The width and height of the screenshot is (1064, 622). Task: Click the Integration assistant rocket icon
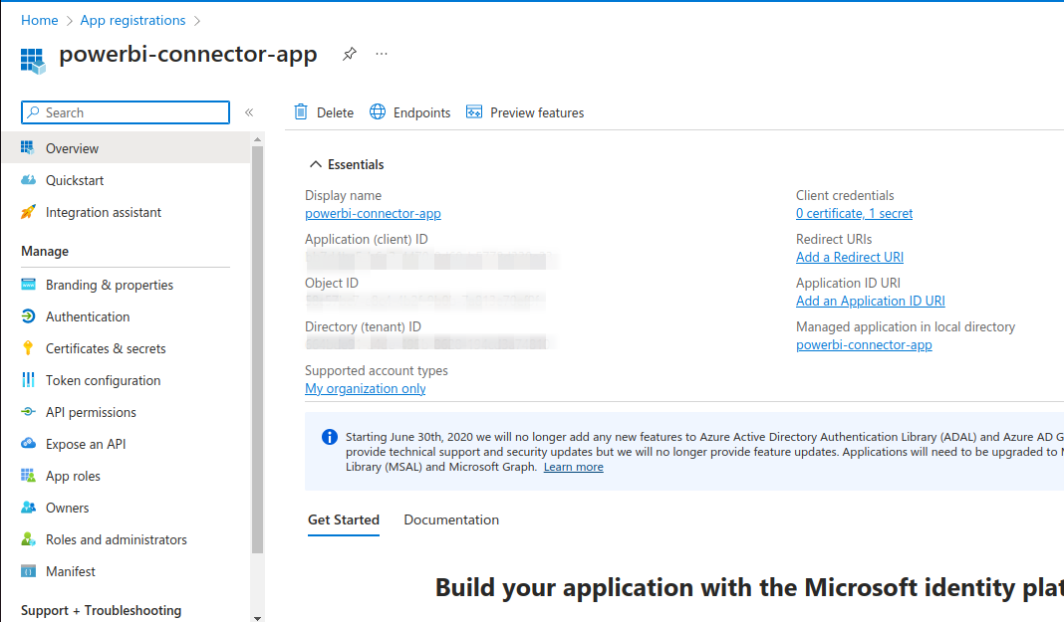[28, 211]
